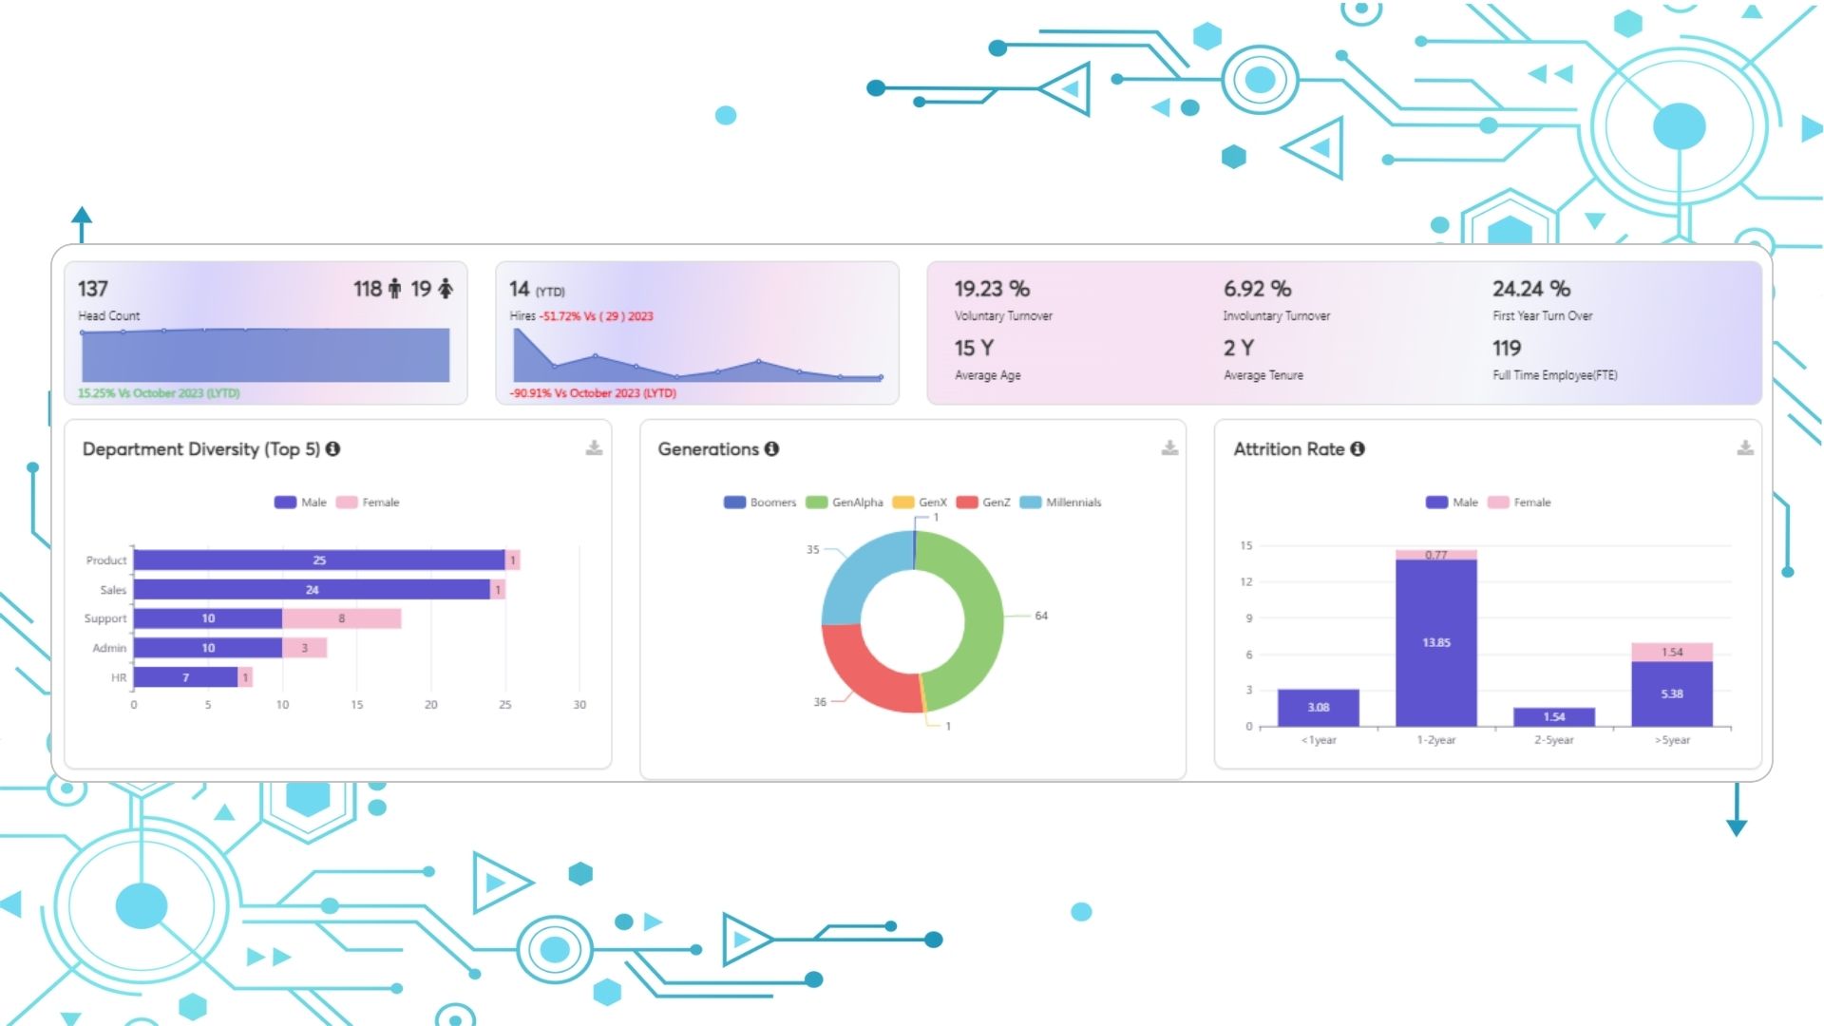Toggle Female legend in Department Diversity
1824x1026 pixels.
(x=368, y=503)
